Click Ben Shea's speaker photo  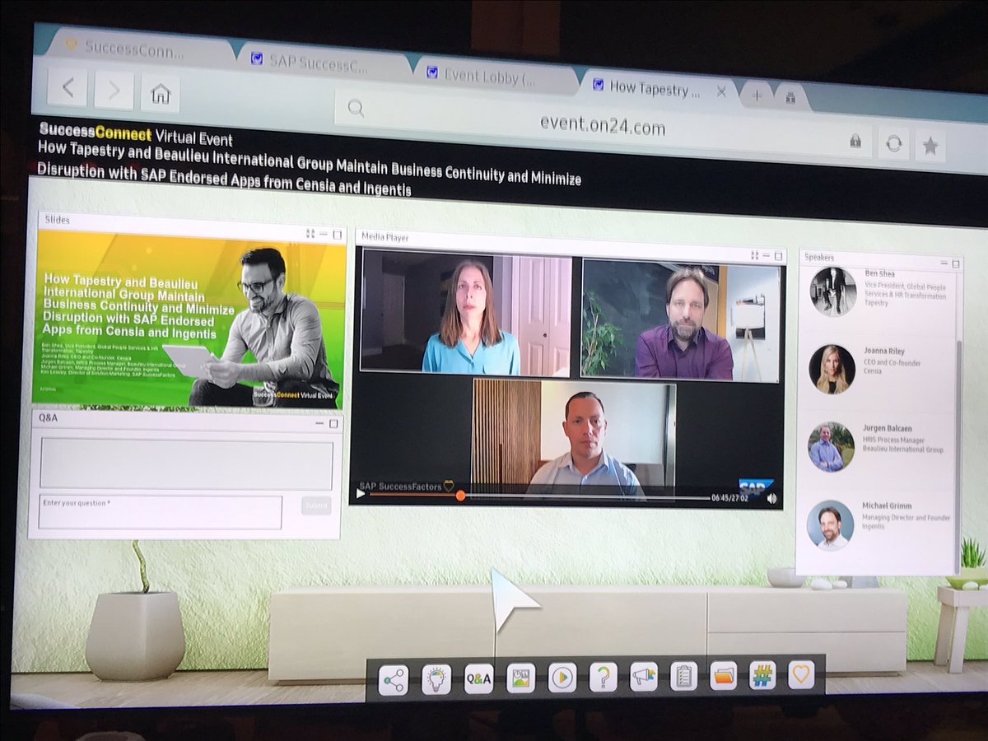pos(832,291)
